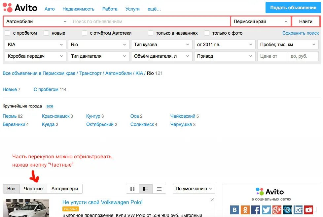
Task: Check the 'с пробегом' checkbox
Action: pyautogui.click(x=8, y=33)
